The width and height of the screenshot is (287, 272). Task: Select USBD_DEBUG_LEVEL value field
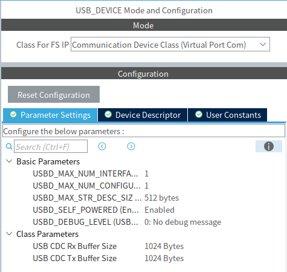(x=182, y=222)
